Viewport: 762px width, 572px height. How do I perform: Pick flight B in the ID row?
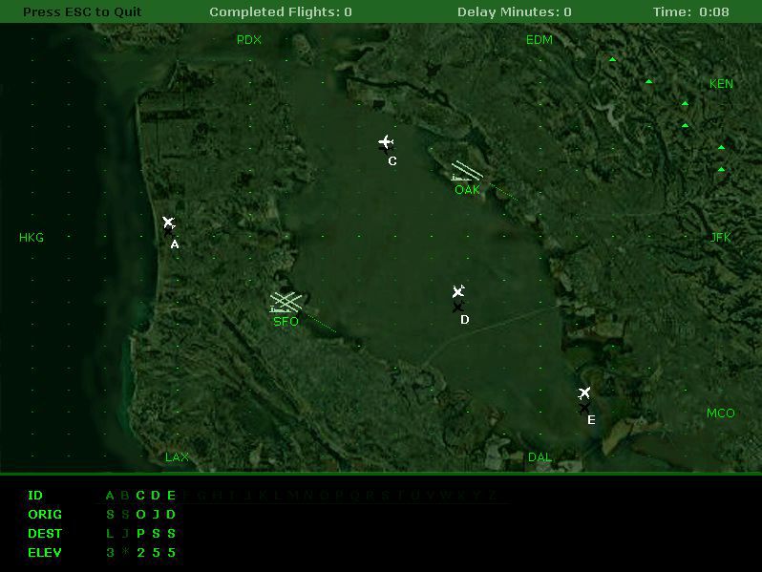coord(125,496)
